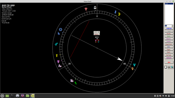175x98 pixels.
Task: Click the Uranus glyph
Action: pyautogui.click(x=58, y=62)
